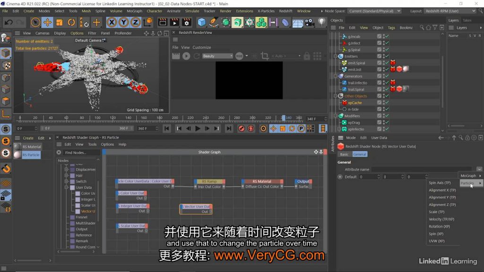Choose Velocity (TP/XP) from menu
The width and height of the screenshot is (484, 272).
(441, 219)
